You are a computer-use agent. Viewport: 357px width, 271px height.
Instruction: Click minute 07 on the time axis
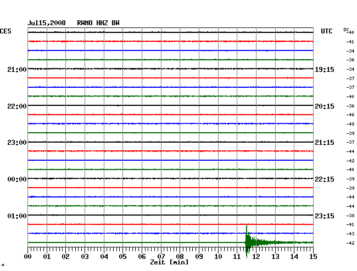[161, 256]
